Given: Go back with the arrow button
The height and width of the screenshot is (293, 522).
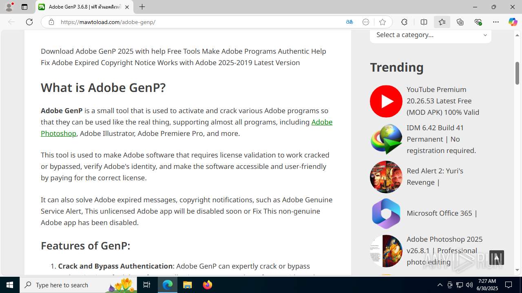Looking at the screenshot, I should 11,22.
